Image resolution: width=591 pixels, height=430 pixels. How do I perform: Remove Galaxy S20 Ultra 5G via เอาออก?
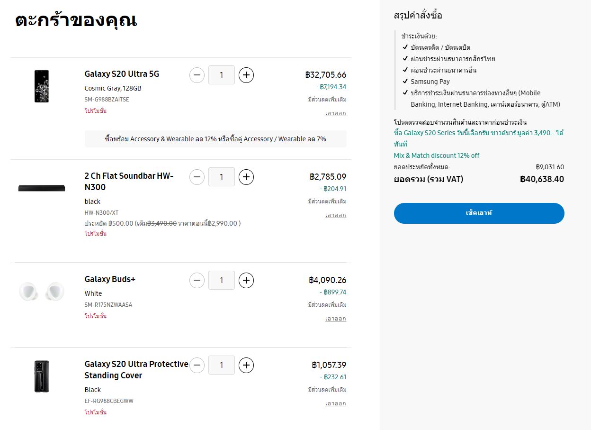coord(335,113)
